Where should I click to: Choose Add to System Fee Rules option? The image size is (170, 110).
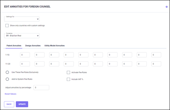click(x=7, y=79)
